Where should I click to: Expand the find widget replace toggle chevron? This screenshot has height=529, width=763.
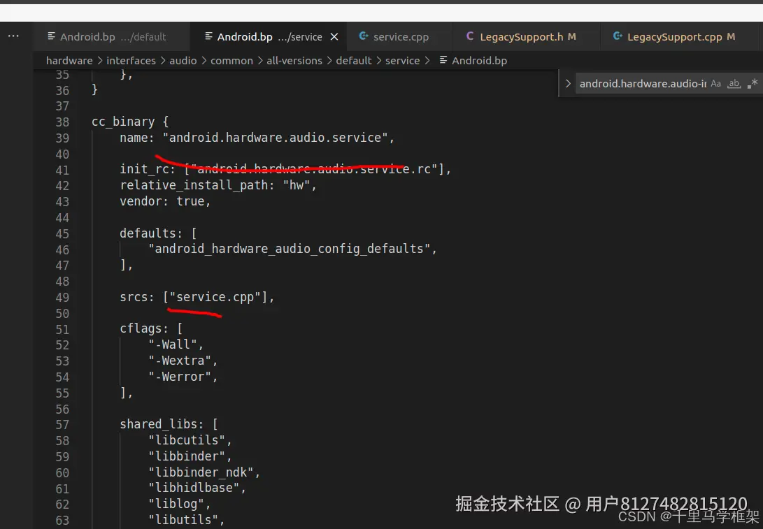coord(567,84)
